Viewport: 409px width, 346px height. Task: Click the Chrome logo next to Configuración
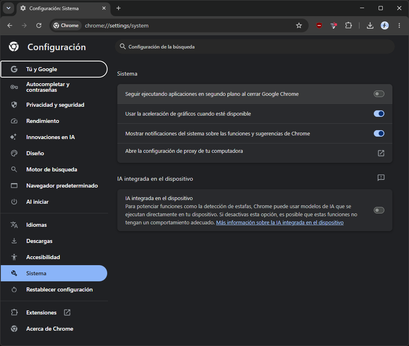[14, 46]
